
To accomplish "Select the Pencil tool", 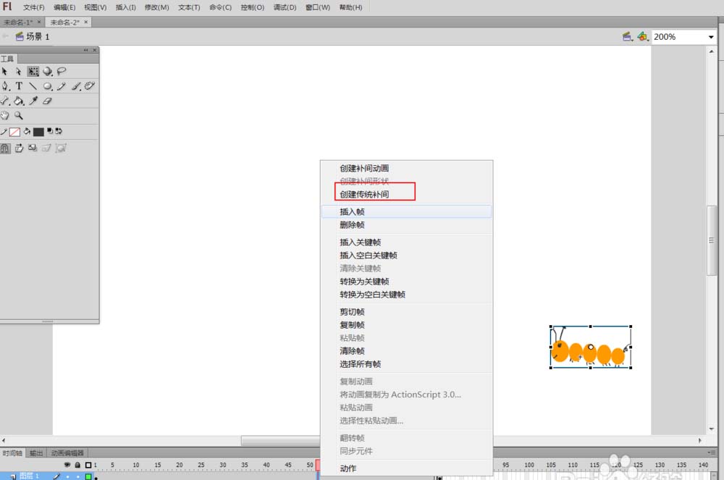I will click(62, 86).
